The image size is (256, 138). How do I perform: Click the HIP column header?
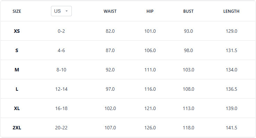point(150,11)
